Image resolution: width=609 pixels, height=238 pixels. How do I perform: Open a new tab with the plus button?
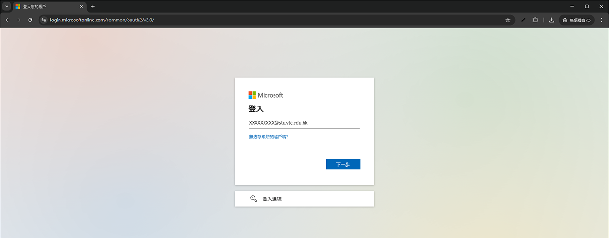(93, 7)
